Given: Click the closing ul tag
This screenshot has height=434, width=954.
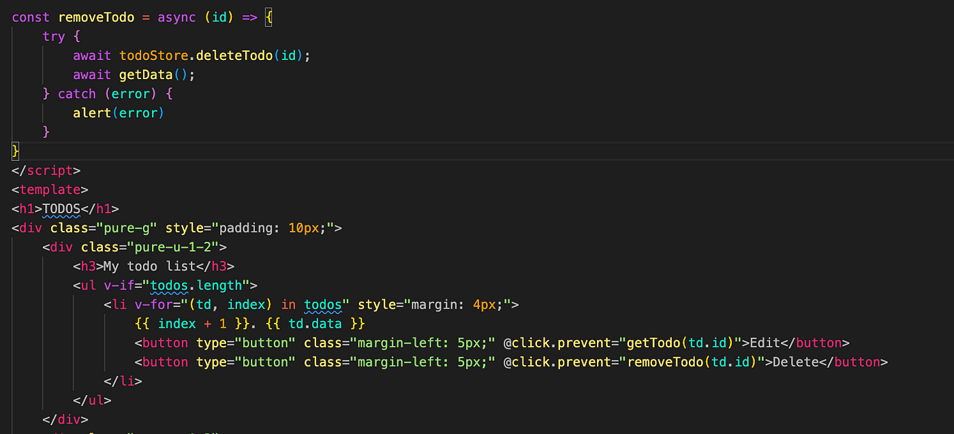Looking at the screenshot, I should pos(92,401).
